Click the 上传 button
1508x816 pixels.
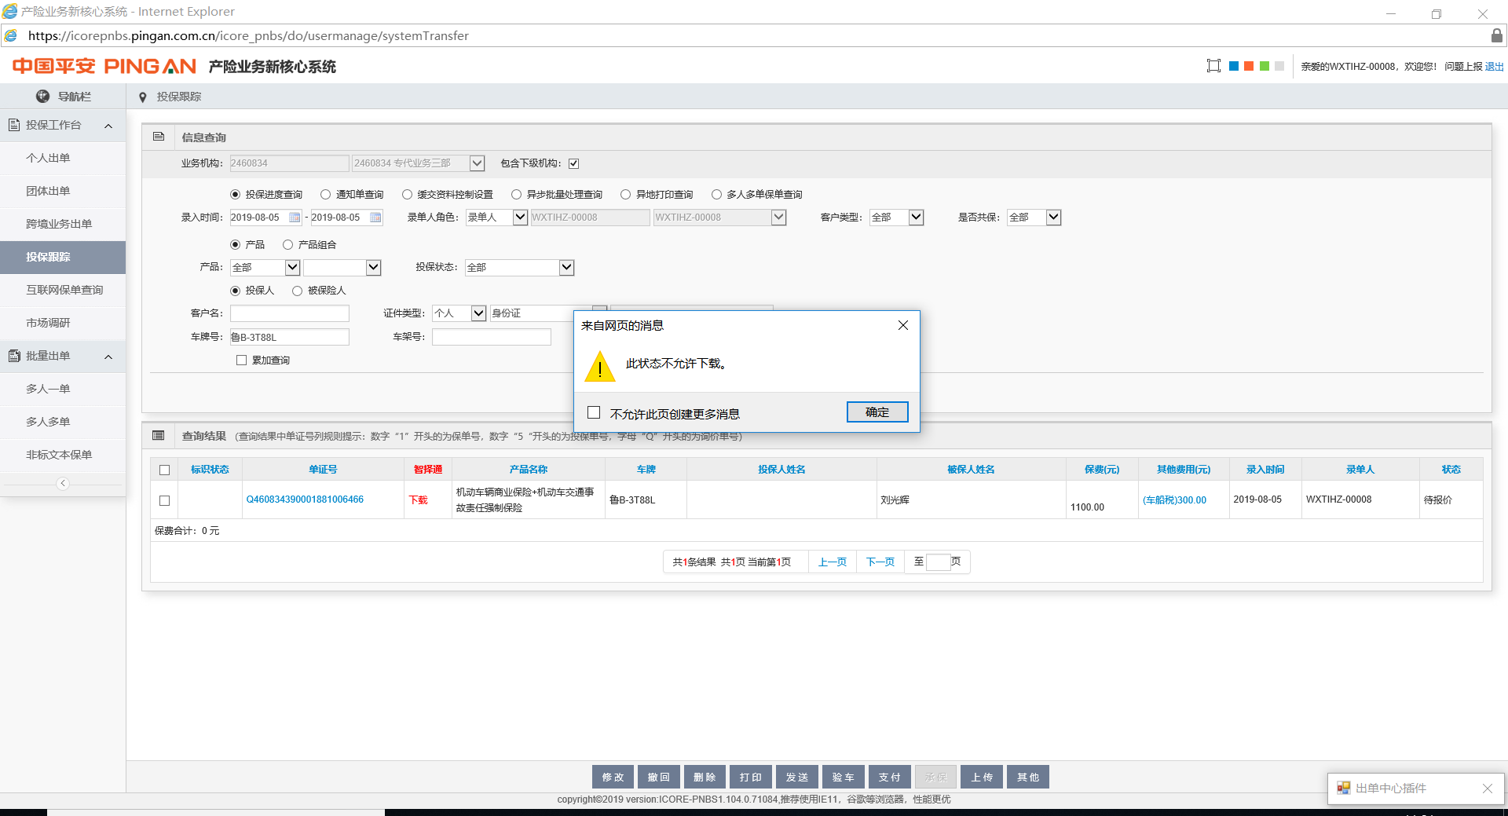point(982,777)
